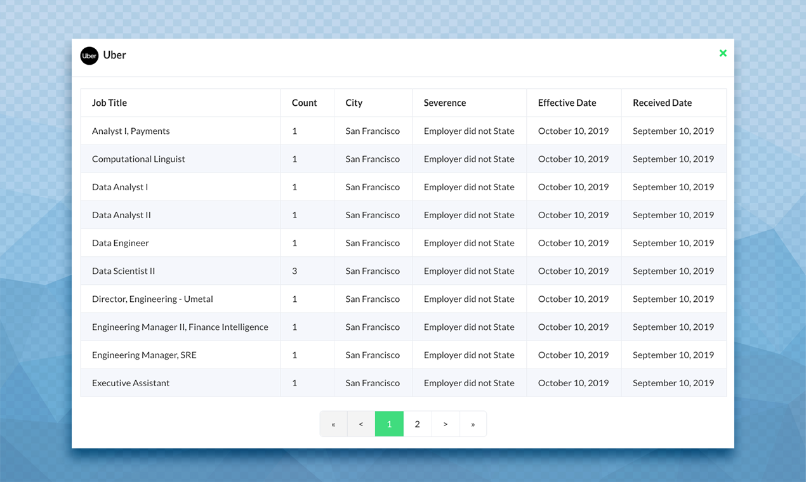Sort by the Severence column header
Viewport: 806px width, 482px height.
[x=444, y=102]
